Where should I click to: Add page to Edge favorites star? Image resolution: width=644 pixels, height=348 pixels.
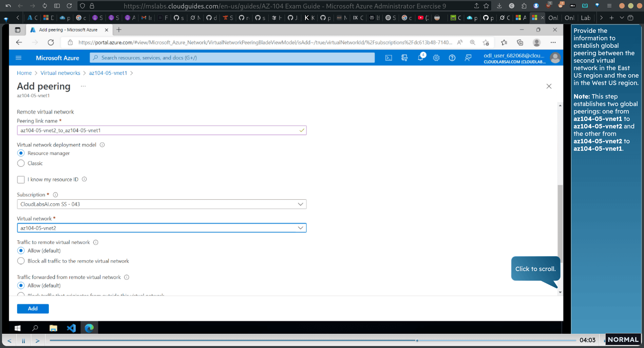(x=486, y=42)
